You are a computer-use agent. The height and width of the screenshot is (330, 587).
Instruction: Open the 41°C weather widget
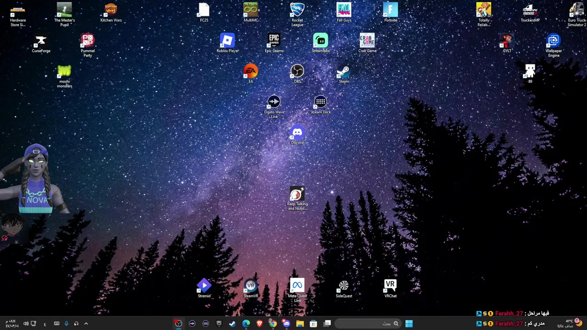coord(570,323)
